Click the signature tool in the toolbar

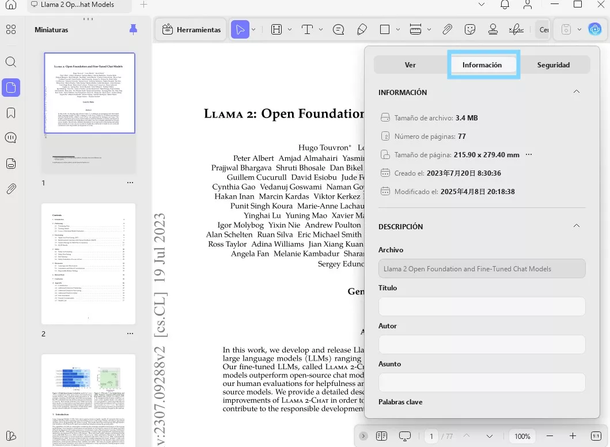tap(517, 29)
